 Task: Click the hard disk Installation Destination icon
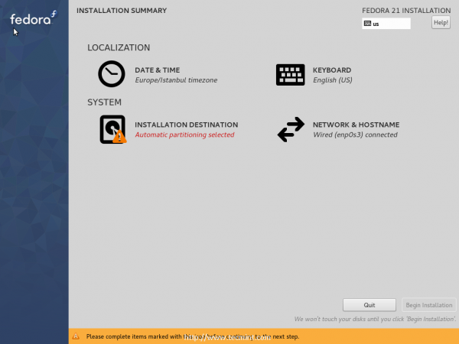click(x=112, y=129)
